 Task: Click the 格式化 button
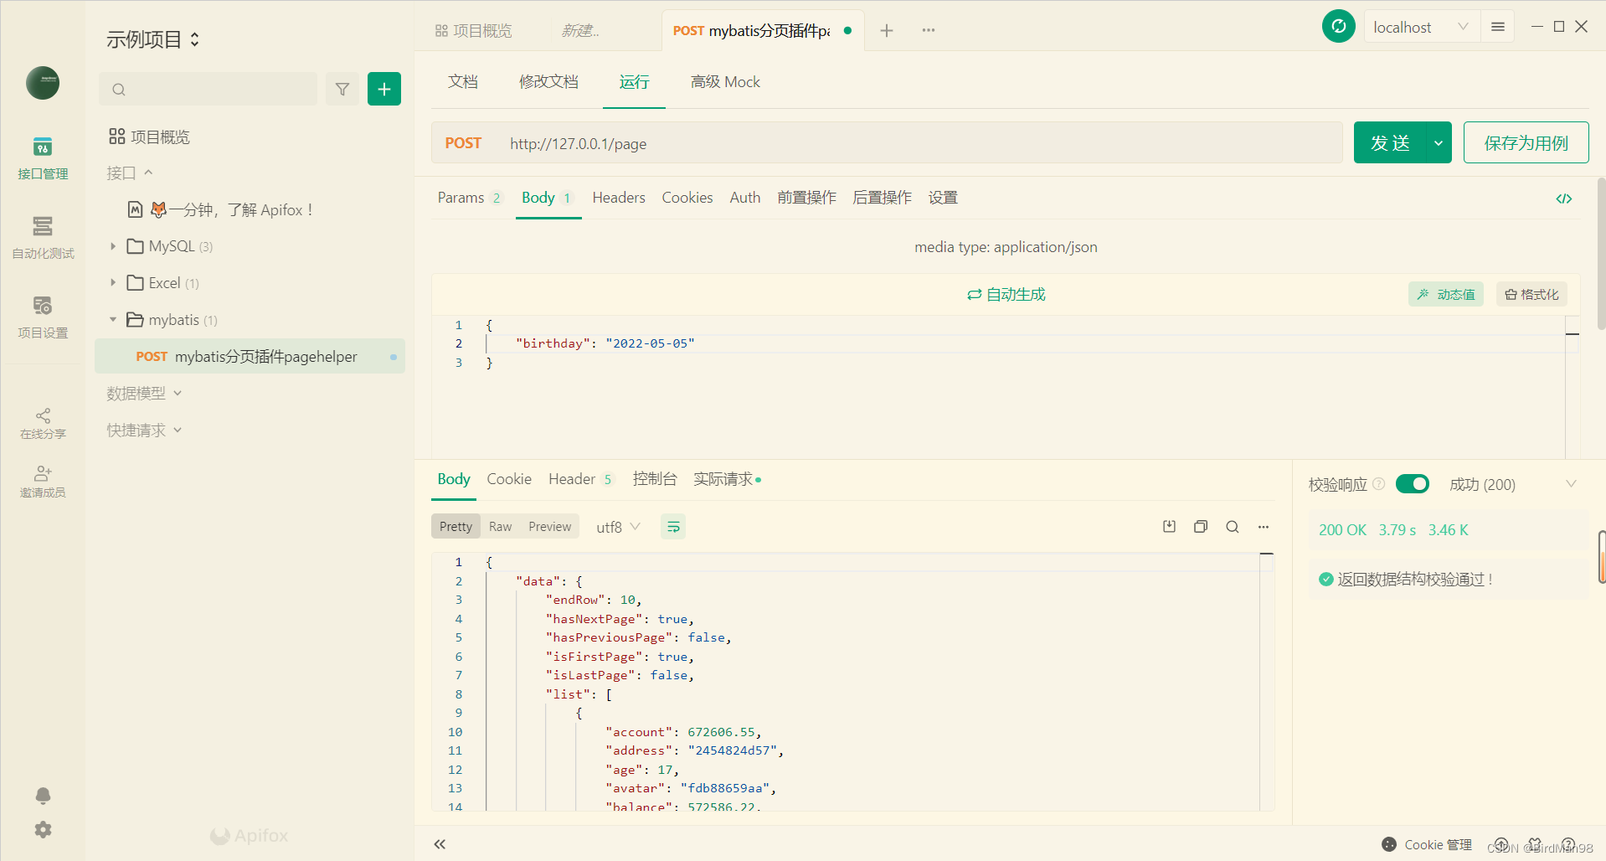1531,294
